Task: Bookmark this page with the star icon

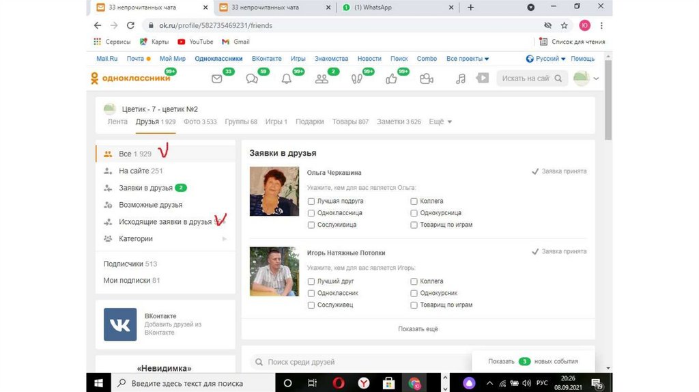Action: pos(565,25)
